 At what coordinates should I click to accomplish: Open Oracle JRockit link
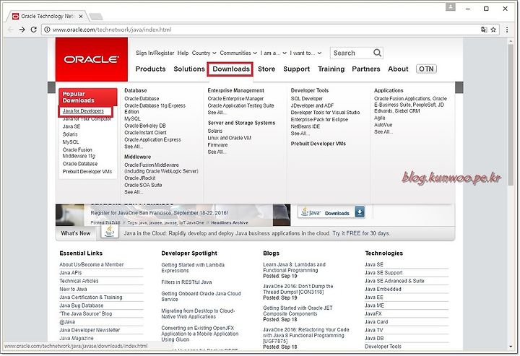[140, 178]
